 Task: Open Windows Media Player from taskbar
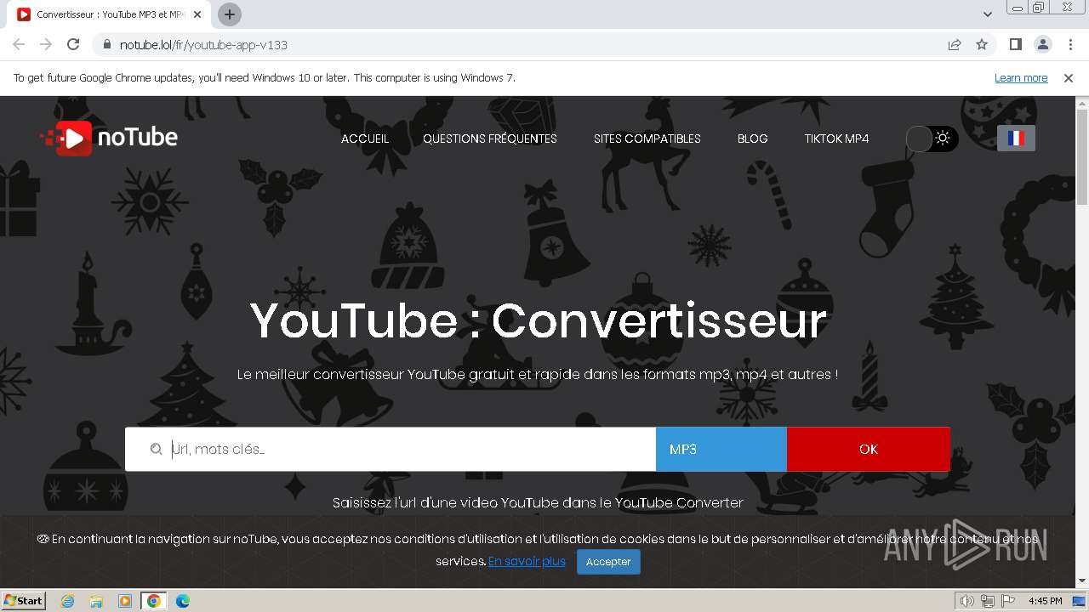click(125, 601)
